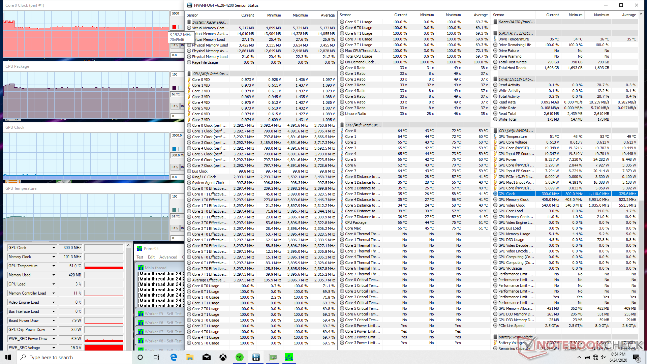The height and width of the screenshot is (364, 647).
Task: Click the Mail taskbar icon
Action: click(207, 357)
